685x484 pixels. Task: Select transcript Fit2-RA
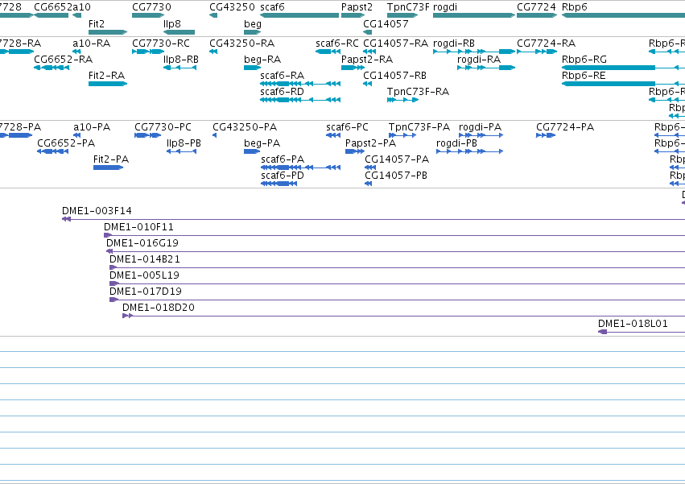click(108, 84)
